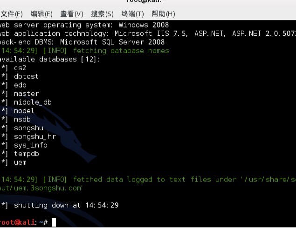This screenshot has width=296, height=228.
Task: Click the database name master
Action: tap(27, 94)
